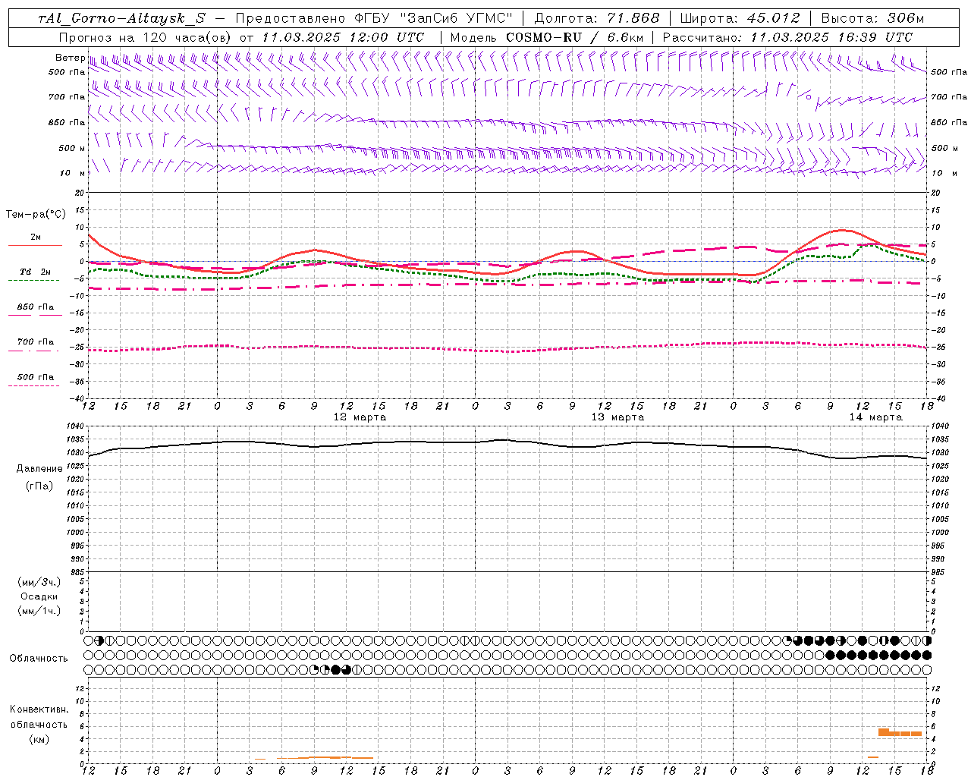This screenshot has height=777, width=971.
Task: Click the green dotted Td 2м legend line sample
Action: point(33,281)
